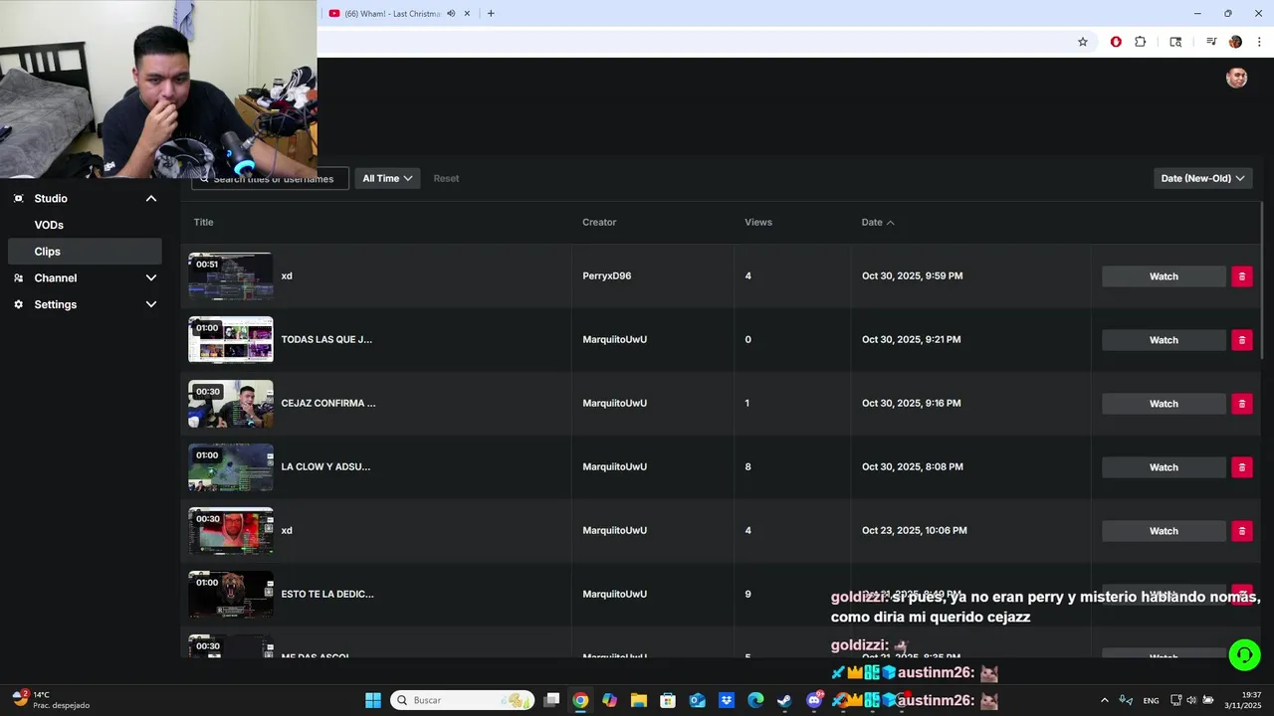The width and height of the screenshot is (1274, 716).
Task: Open the All Time filter dropdown
Action: click(387, 178)
